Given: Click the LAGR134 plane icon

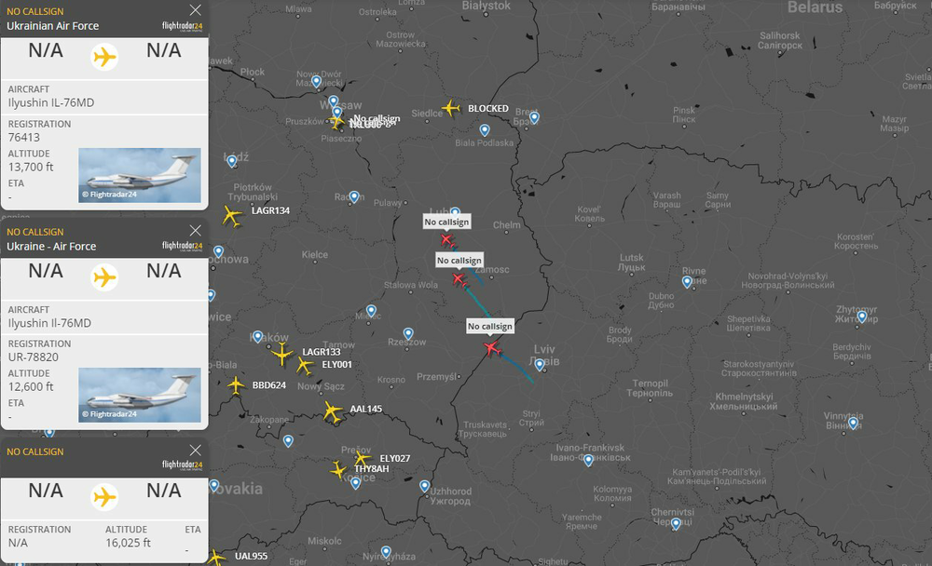Looking at the screenshot, I should coord(232,217).
